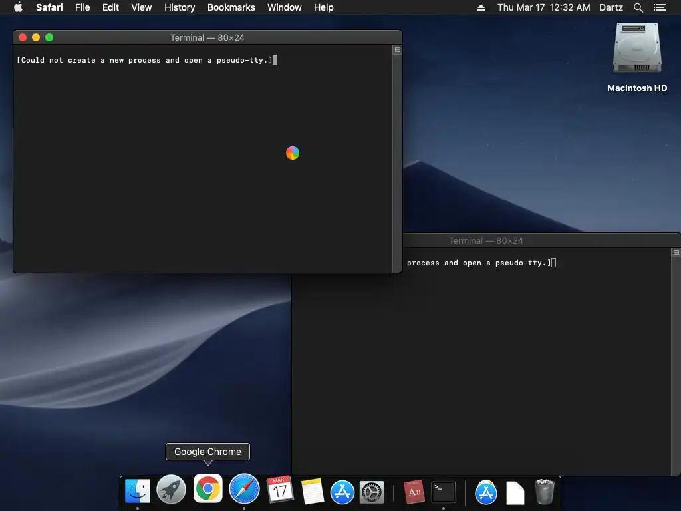
Task: Click the Macintosh HD label text
Action: (x=636, y=88)
